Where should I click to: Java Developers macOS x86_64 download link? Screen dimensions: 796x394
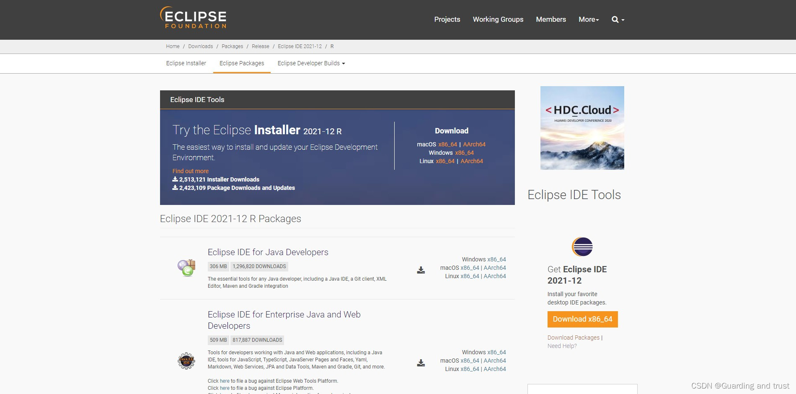tap(470, 268)
